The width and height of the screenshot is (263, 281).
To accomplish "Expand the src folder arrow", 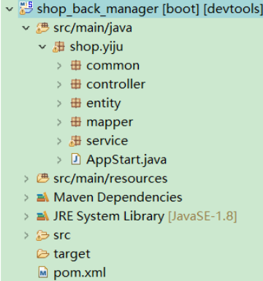I will (26, 235).
